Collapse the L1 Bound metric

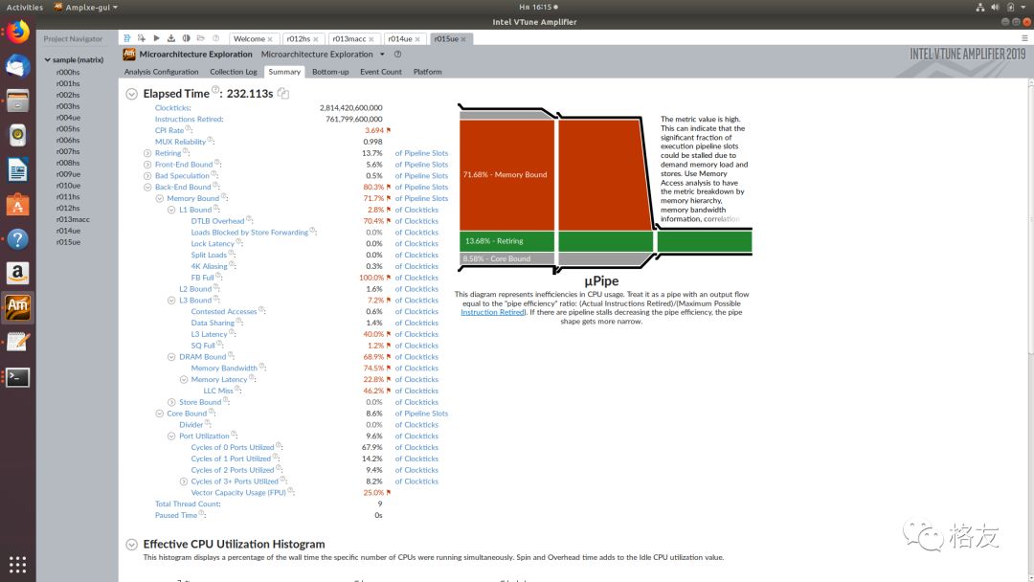[x=171, y=210]
